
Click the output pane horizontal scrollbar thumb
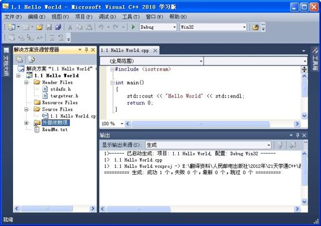138,209
